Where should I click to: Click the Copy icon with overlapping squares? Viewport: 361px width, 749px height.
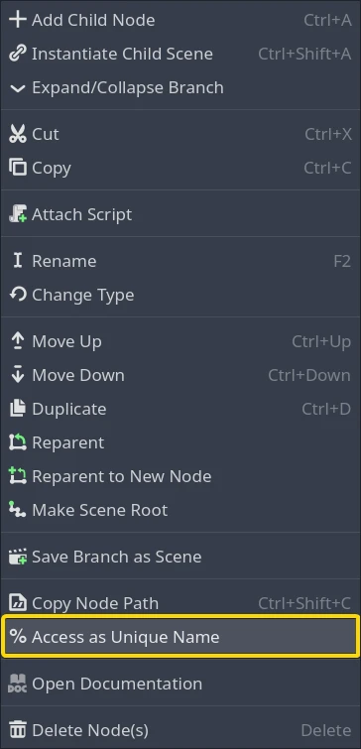18,168
